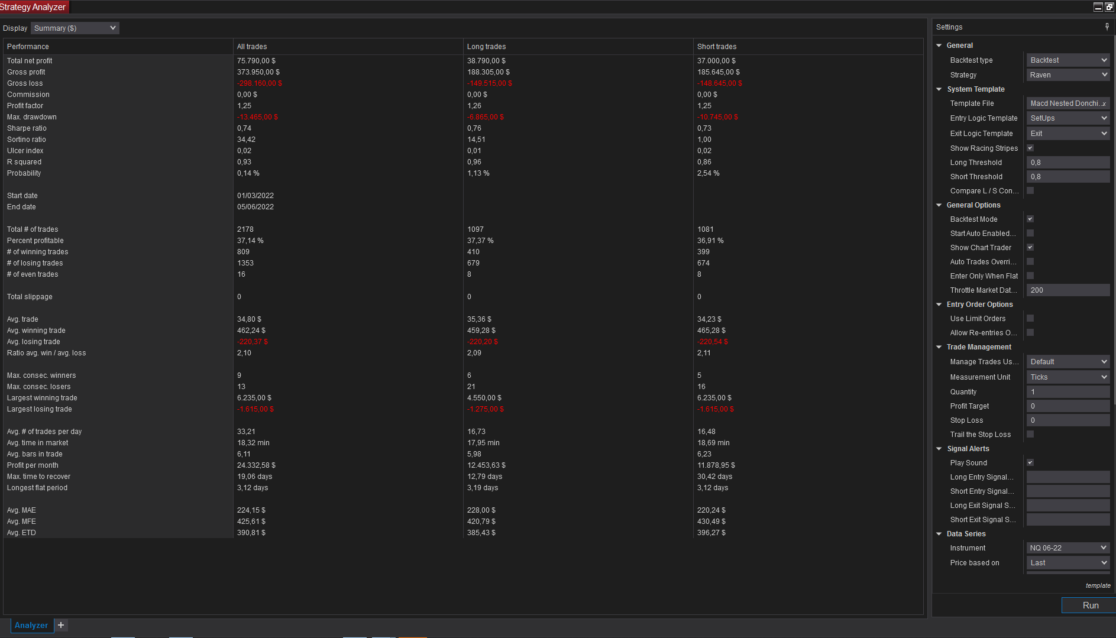Open Instrument NQ 06-22 dropdown
Image resolution: width=1116 pixels, height=638 pixels.
pos(1068,548)
